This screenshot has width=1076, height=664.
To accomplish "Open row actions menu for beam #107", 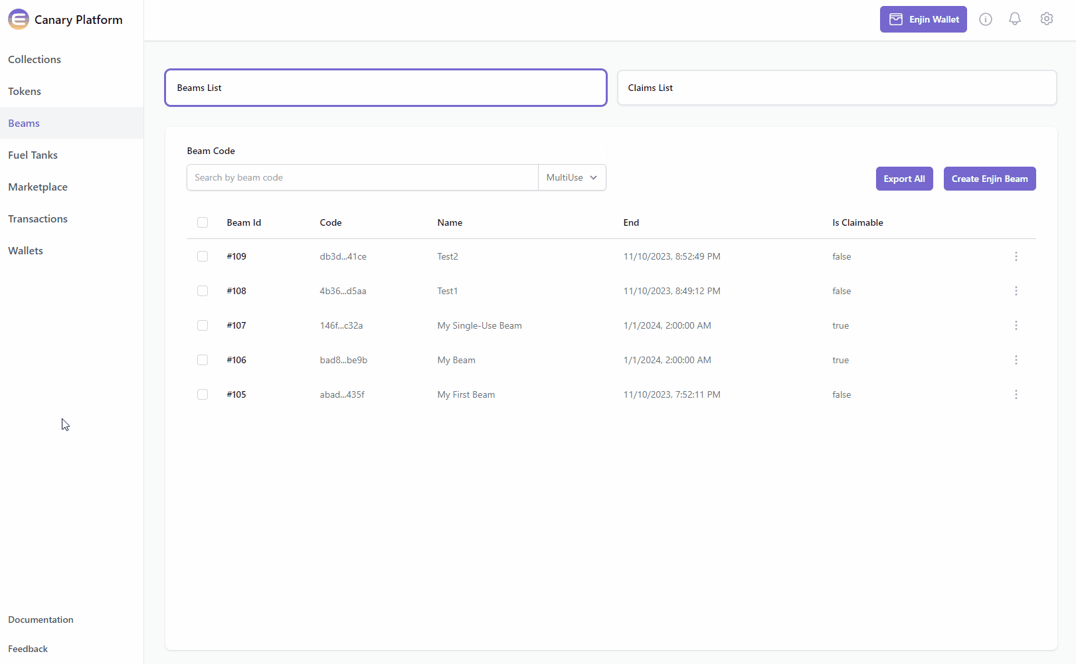I will [x=1016, y=325].
